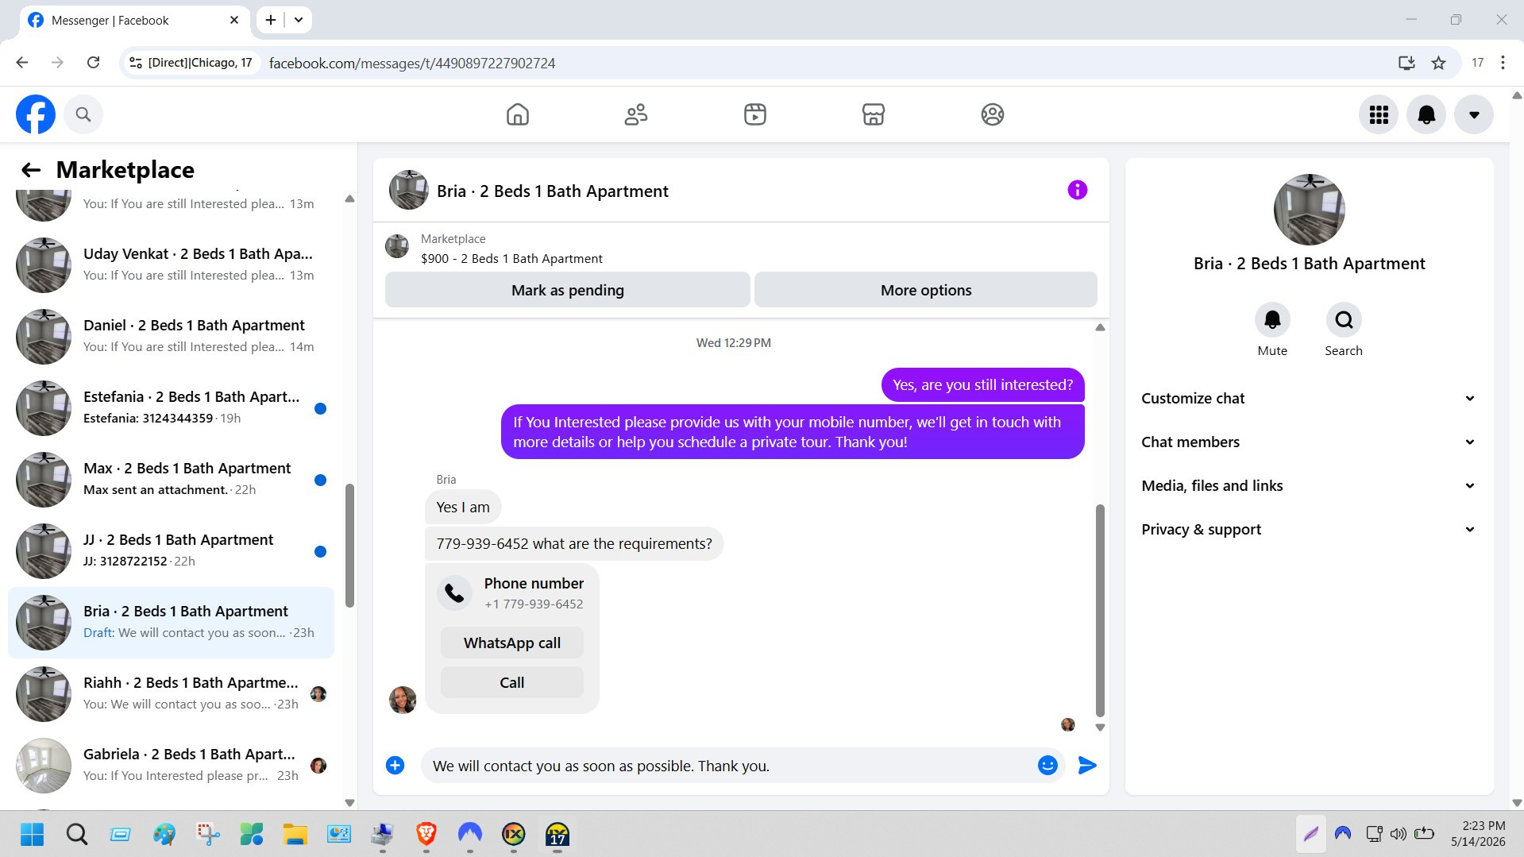Open the Groups icon in top nav
This screenshot has height=857, width=1524.
coord(993,114)
